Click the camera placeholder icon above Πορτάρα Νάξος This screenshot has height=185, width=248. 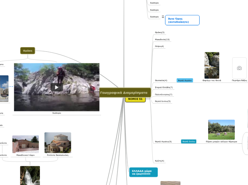pos(239,68)
